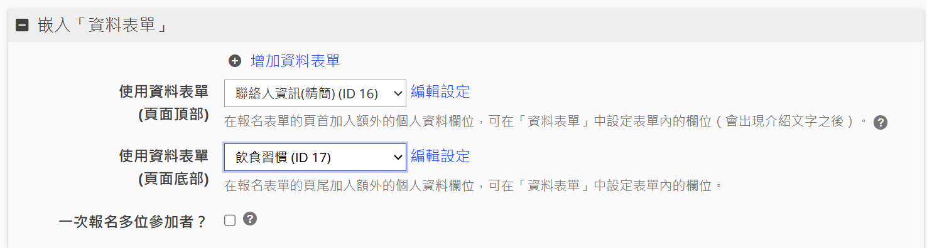This screenshot has height=248, width=927.
Task: Open the 聯絡人資訊(精簡) (ID 16) dropdown
Action: 315,93
